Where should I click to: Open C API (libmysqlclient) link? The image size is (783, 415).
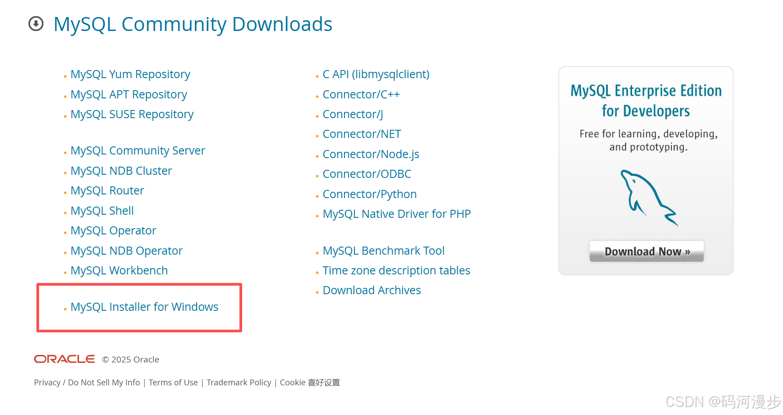pos(376,74)
